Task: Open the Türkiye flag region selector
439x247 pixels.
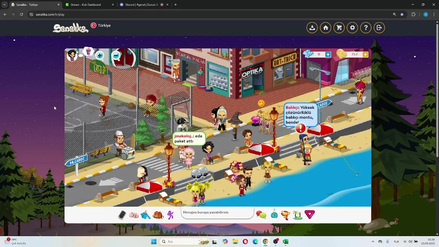Action: click(x=100, y=25)
